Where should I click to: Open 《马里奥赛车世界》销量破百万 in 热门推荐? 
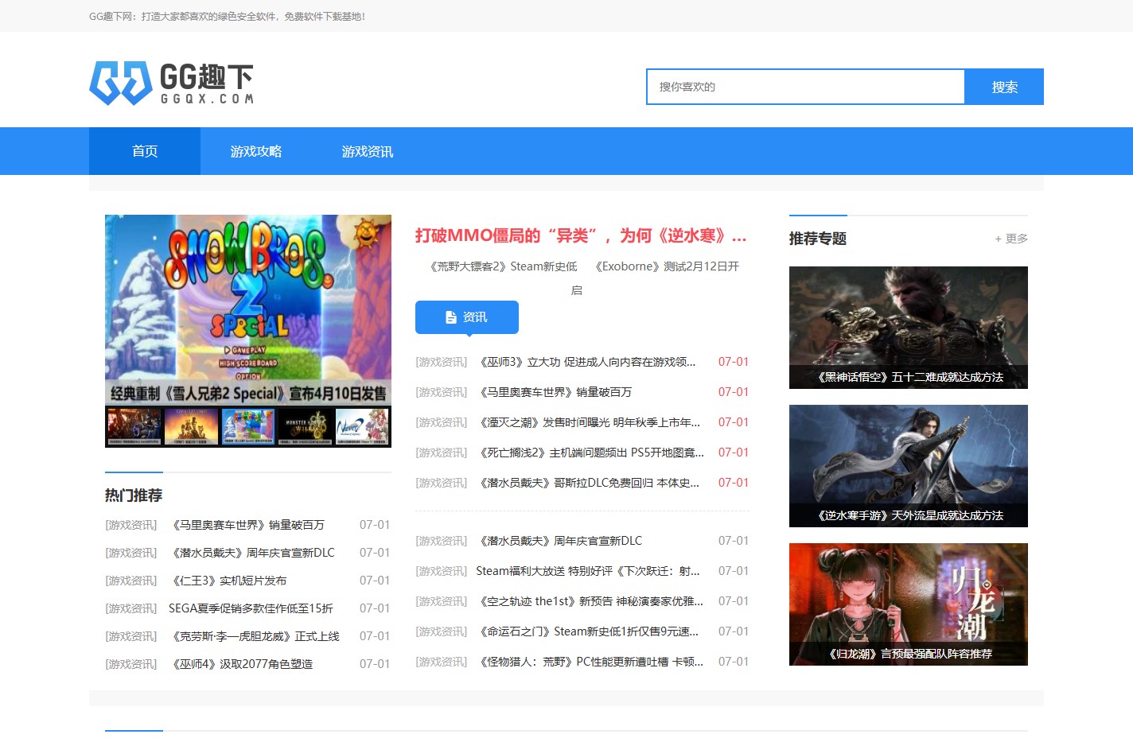247,525
